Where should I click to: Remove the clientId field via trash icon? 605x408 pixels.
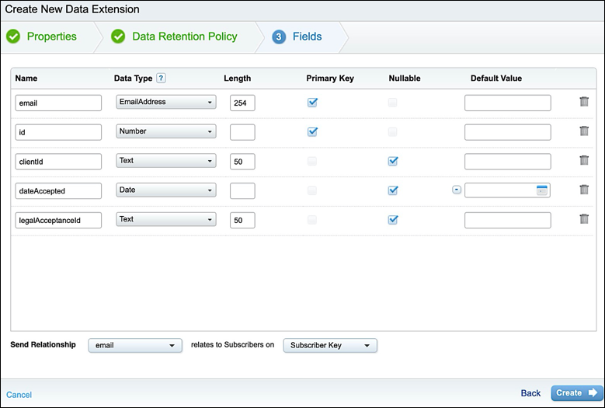click(x=583, y=161)
